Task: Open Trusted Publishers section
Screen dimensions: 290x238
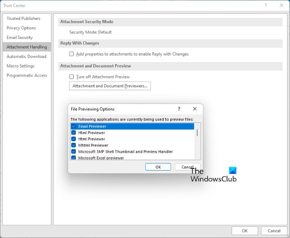Action: coord(27,19)
